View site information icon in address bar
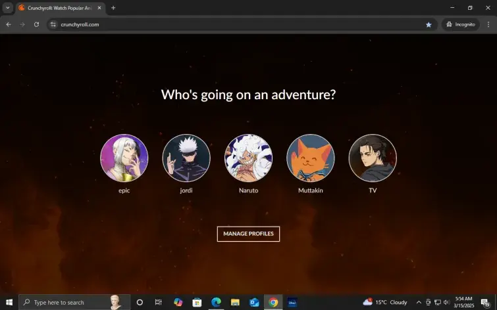This screenshot has width=497, height=310. click(53, 24)
